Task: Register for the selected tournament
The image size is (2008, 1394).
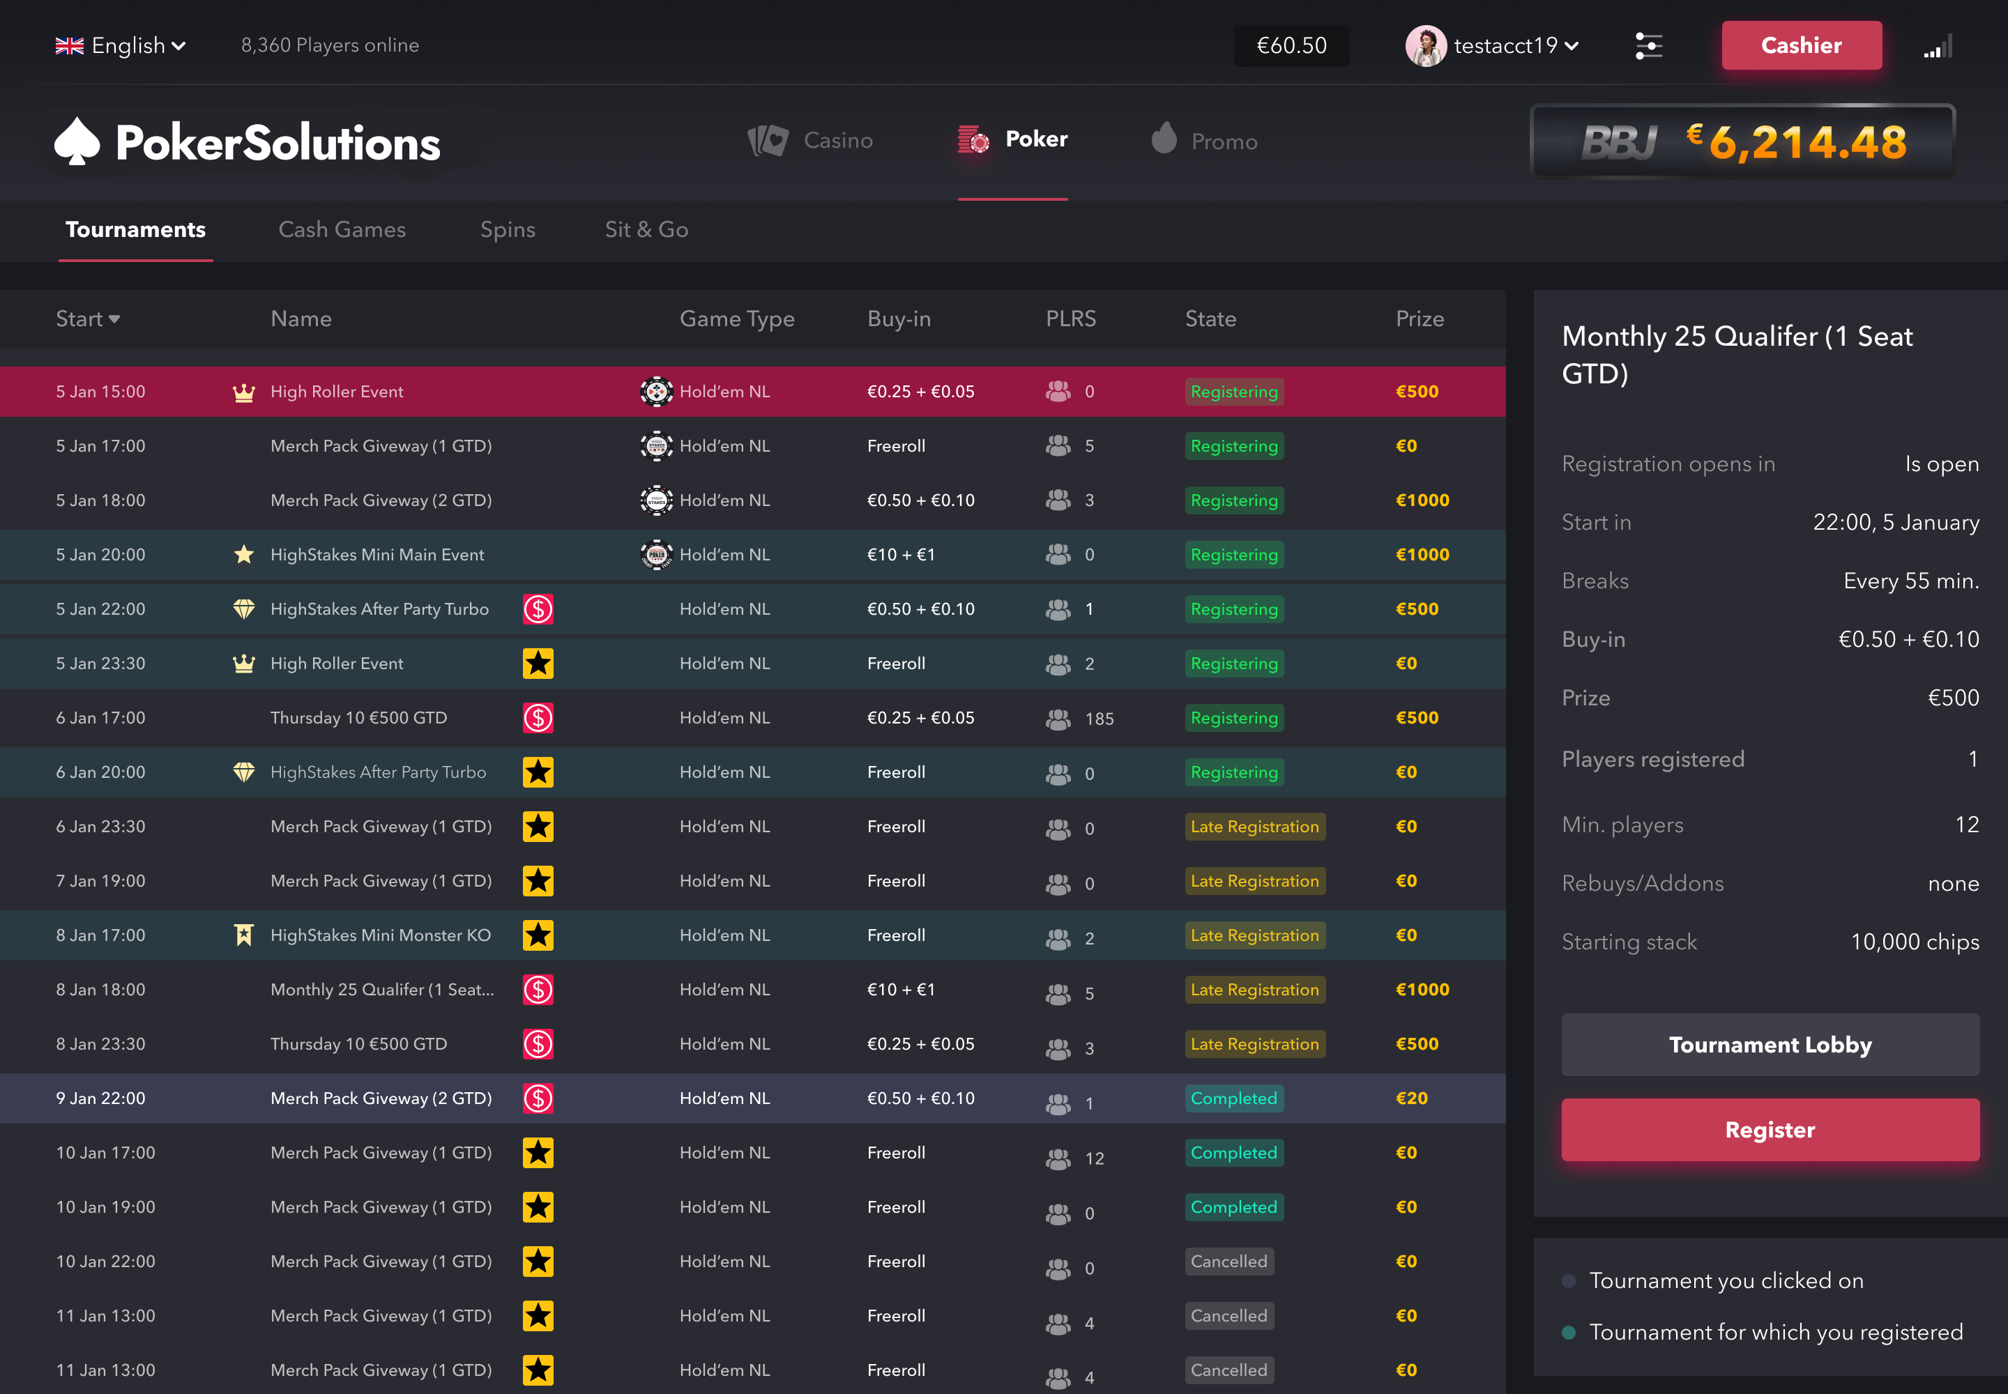Action: pos(1770,1129)
